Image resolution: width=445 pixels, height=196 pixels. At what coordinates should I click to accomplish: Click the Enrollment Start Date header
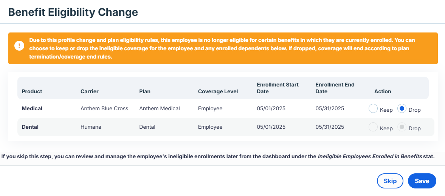[x=278, y=88]
